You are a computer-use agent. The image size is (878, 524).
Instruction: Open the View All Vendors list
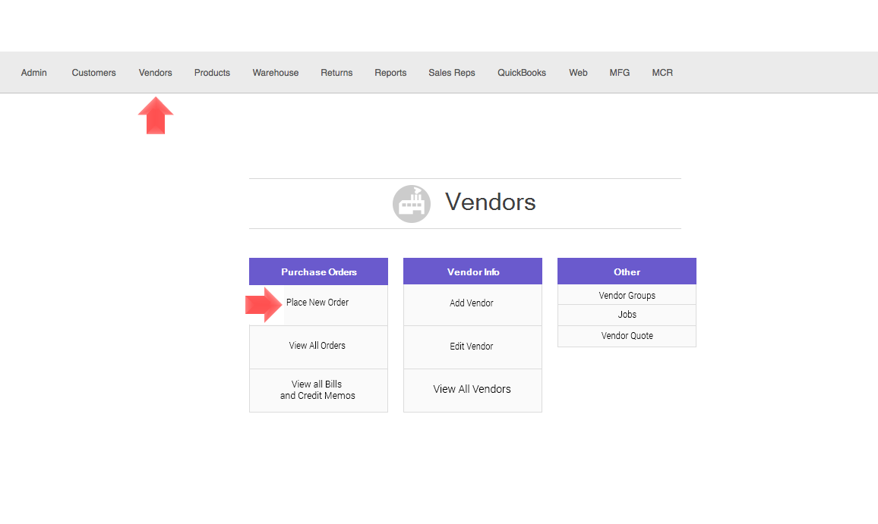pos(472,389)
